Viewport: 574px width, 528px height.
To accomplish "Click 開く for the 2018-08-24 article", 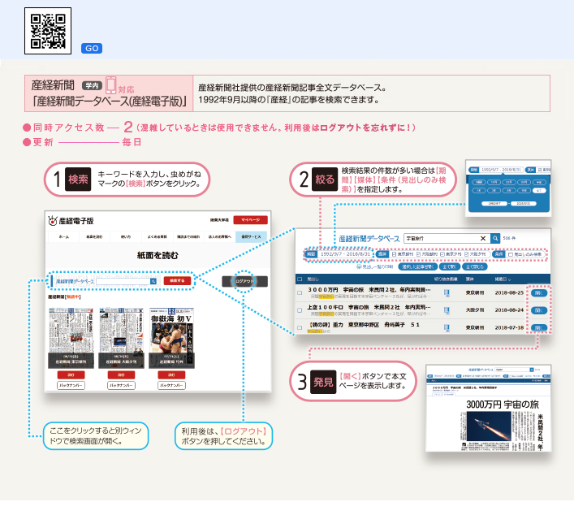I will (539, 310).
